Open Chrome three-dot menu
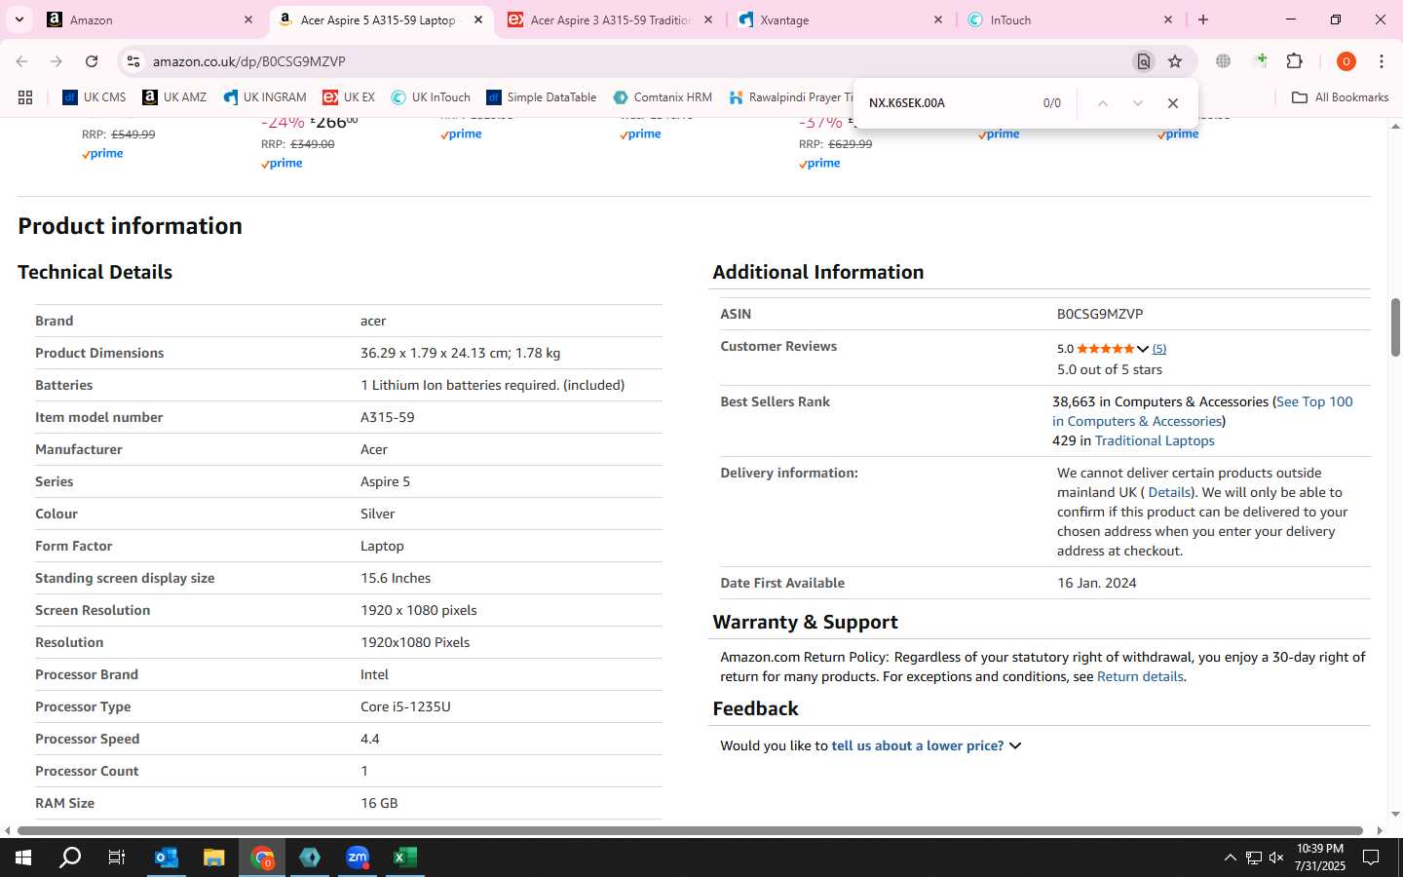Image resolution: width=1403 pixels, height=877 pixels. click(x=1382, y=61)
